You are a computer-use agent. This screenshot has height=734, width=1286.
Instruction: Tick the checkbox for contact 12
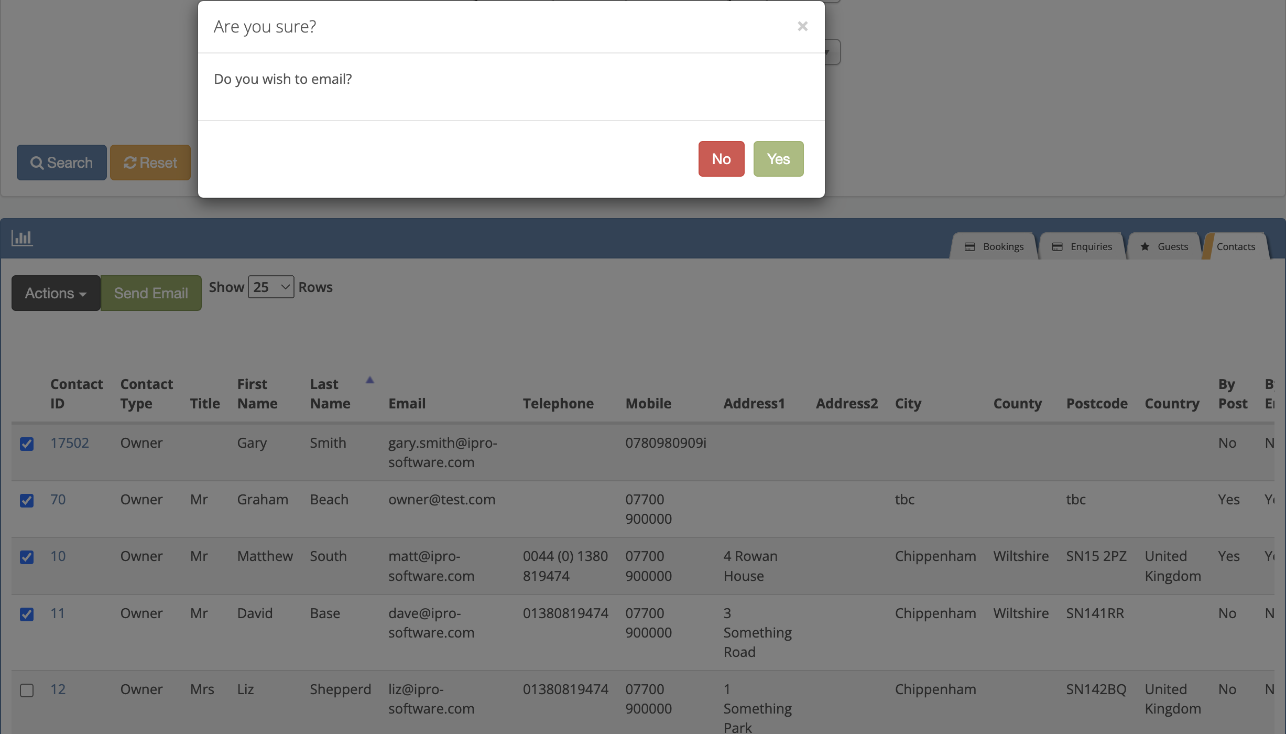pyautogui.click(x=27, y=690)
